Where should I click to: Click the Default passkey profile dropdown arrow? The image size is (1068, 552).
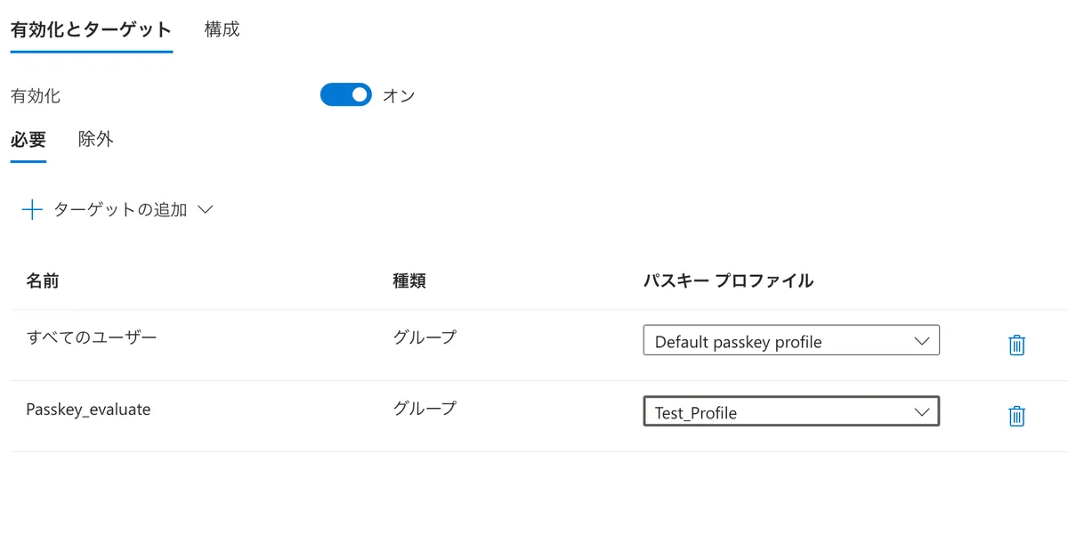click(921, 341)
